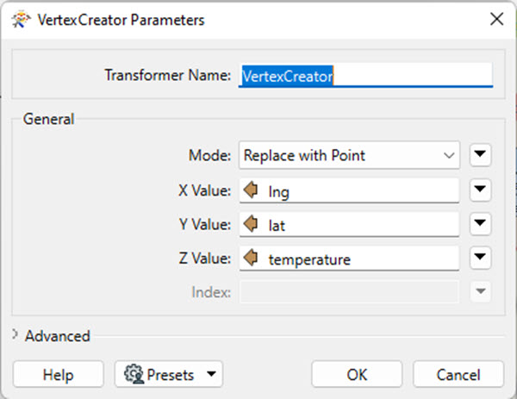Open the options arrow next to Y Value
This screenshot has width=517, height=399.
click(x=480, y=223)
